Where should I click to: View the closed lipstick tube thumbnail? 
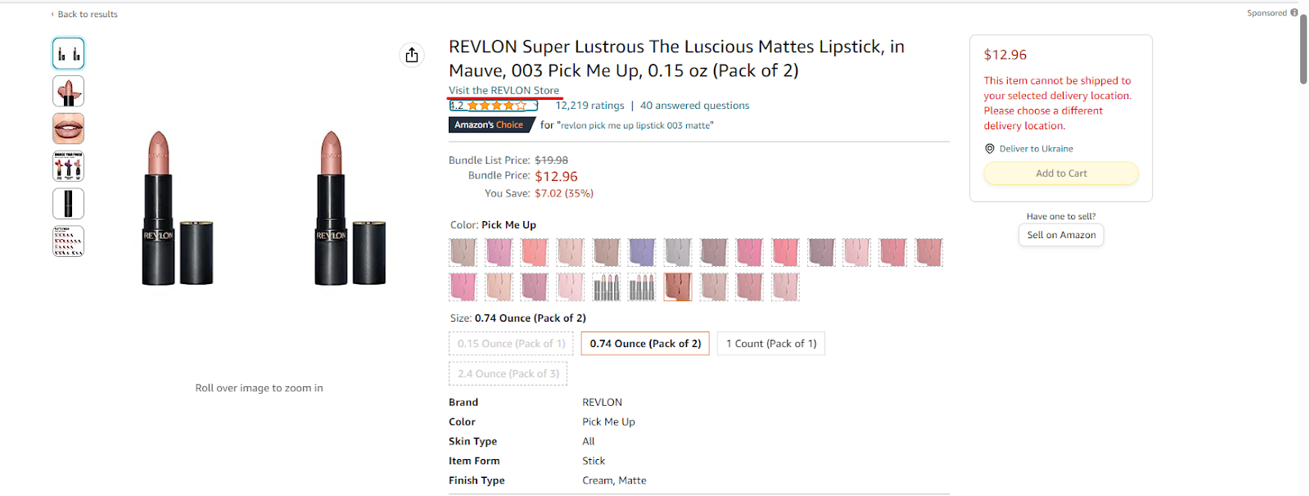click(69, 204)
